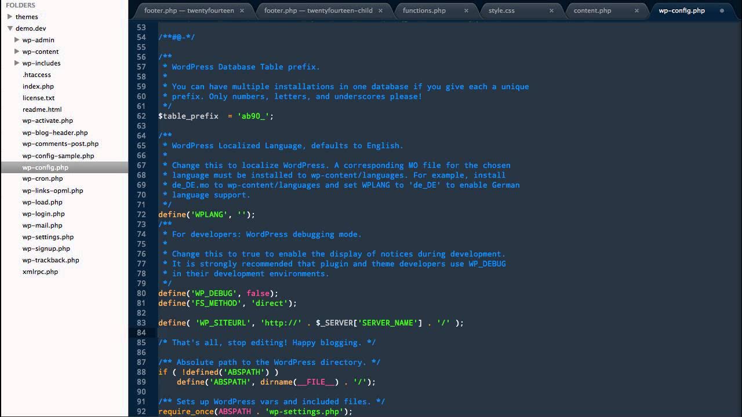The height and width of the screenshot is (417, 742).
Task: Select the wp-config.php tab
Action: point(682,10)
